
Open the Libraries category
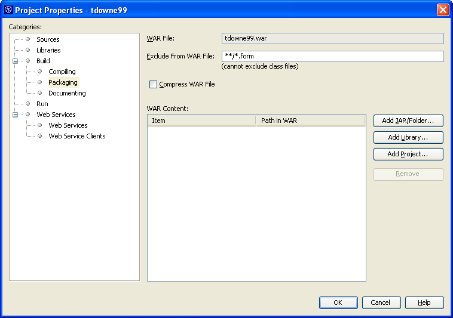point(48,50)
